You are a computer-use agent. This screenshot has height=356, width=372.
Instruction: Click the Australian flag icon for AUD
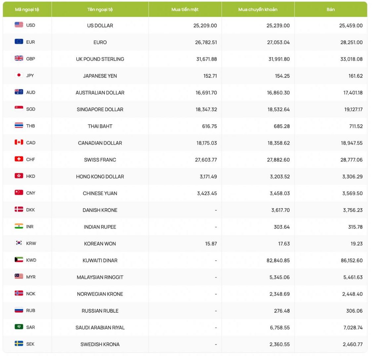coord(19,92)
